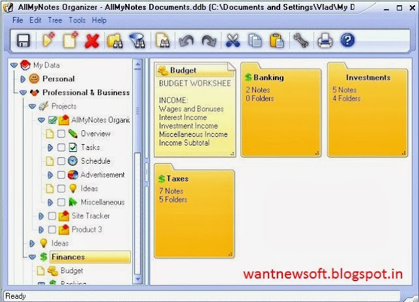The width and height of the screenshot is (419, 302).
Task: Open the Taxes folder card
Action: click(x=194, y=211)
